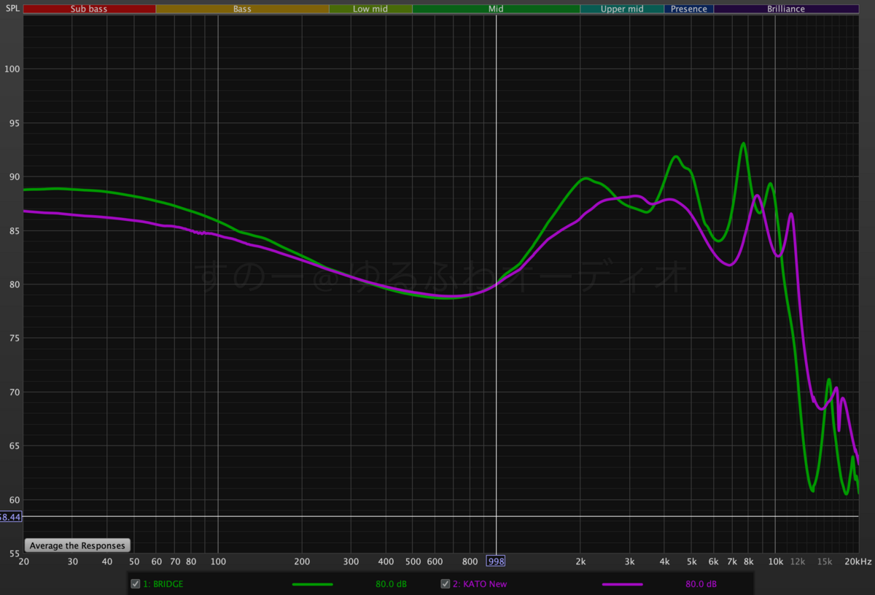
Task: Uncheck the 1: BRIDGE trace checkbox
Action: coord(135,584)
